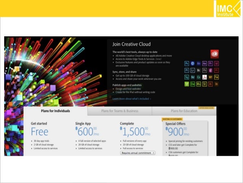Click the Single App plan heading
243x183 pixels.
[83, 124]
